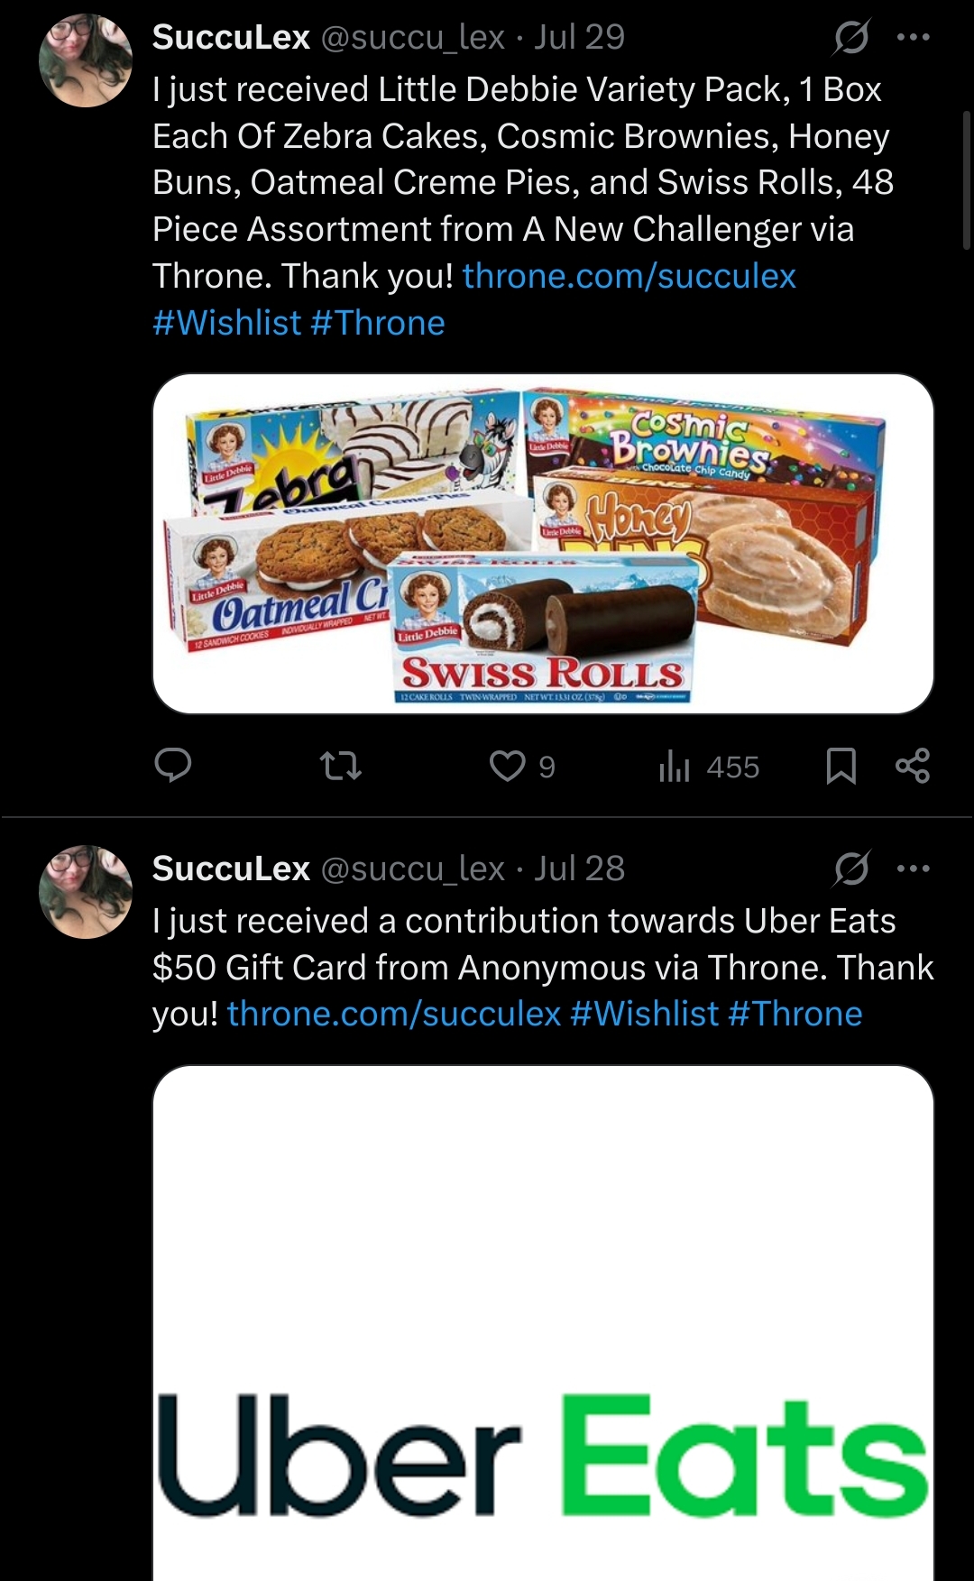Open Grok icon on Jul 29 tweet
Viewport: 974px width, 1581px height.
[x=851, y=37]
